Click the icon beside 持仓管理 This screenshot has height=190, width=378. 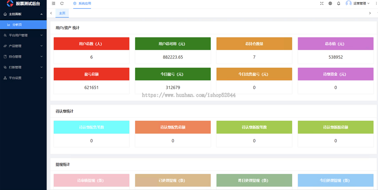click(x=5, y=57)
